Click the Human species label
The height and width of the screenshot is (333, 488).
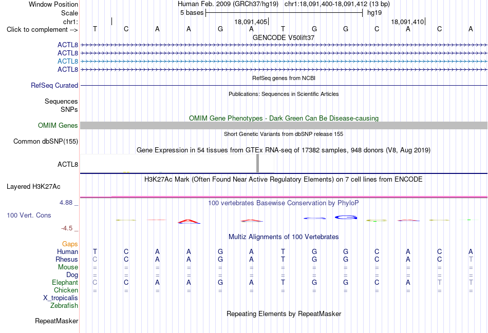67,251
